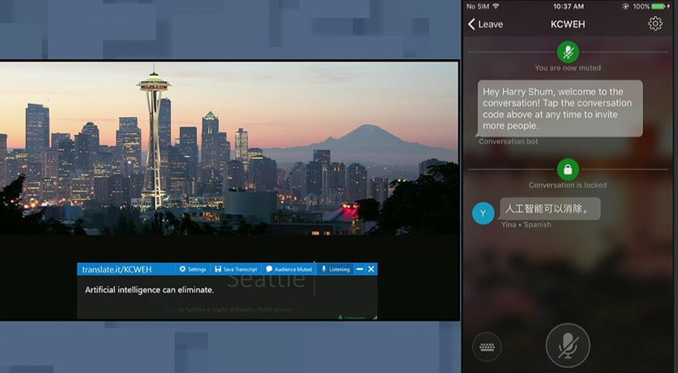The image size is (678, 373).
Task: Unmute with the large microphone button
Action: [567, 345]
